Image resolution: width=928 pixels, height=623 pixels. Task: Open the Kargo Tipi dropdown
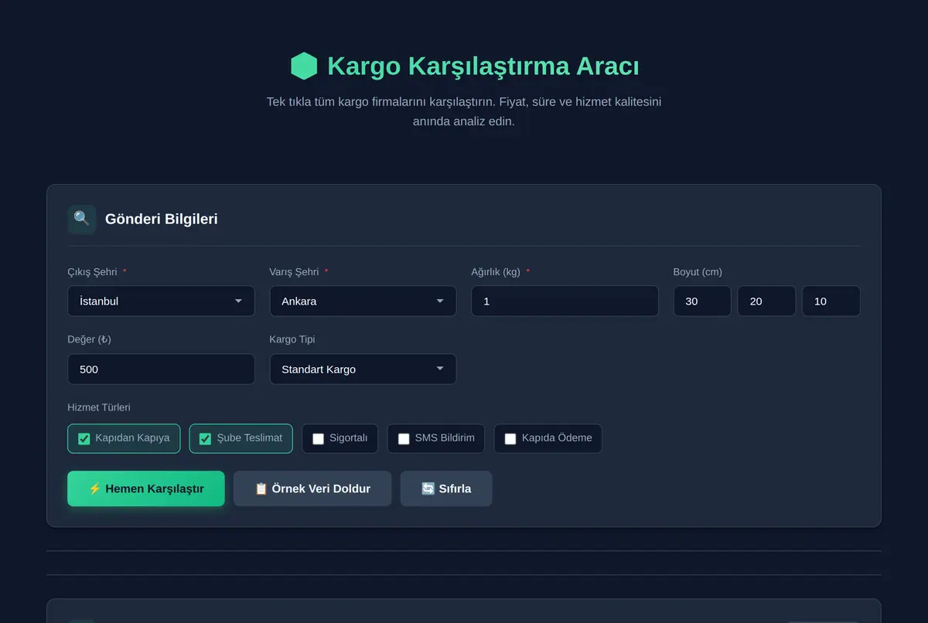pos(363,369)
